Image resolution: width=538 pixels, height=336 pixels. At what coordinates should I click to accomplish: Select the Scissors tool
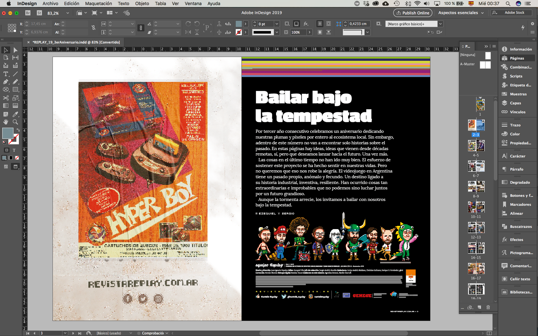pyautogui.click(x=6, y=98)
